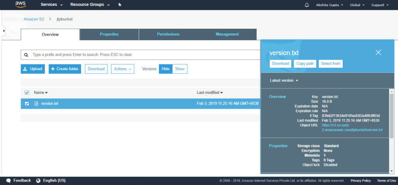Click the jtpbucket breadcrumb text
Image resolution: width=398 pixels, height=185 pixels.
(x=65, y=19)
